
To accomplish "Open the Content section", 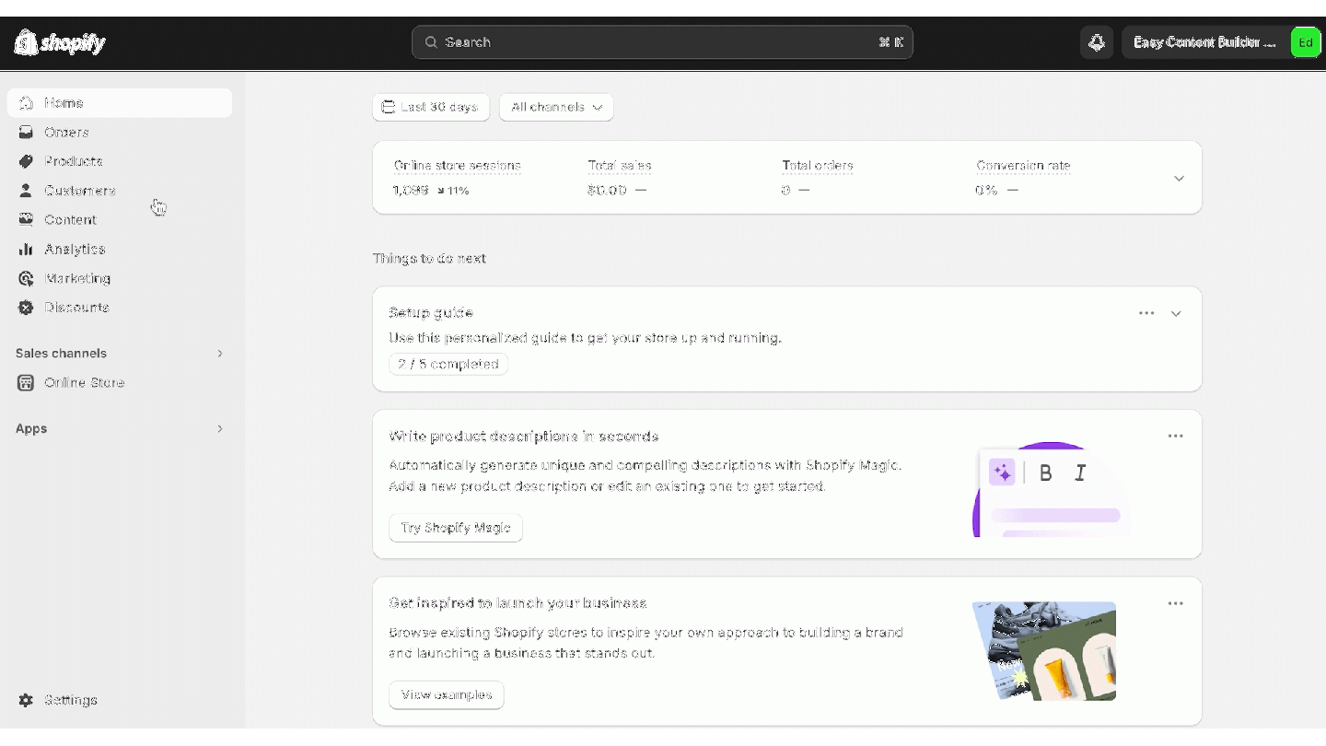I will (x=70, y=220).
